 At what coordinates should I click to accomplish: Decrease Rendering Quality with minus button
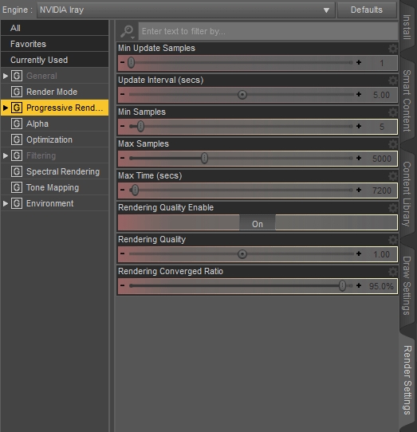[x=122, y=253]
